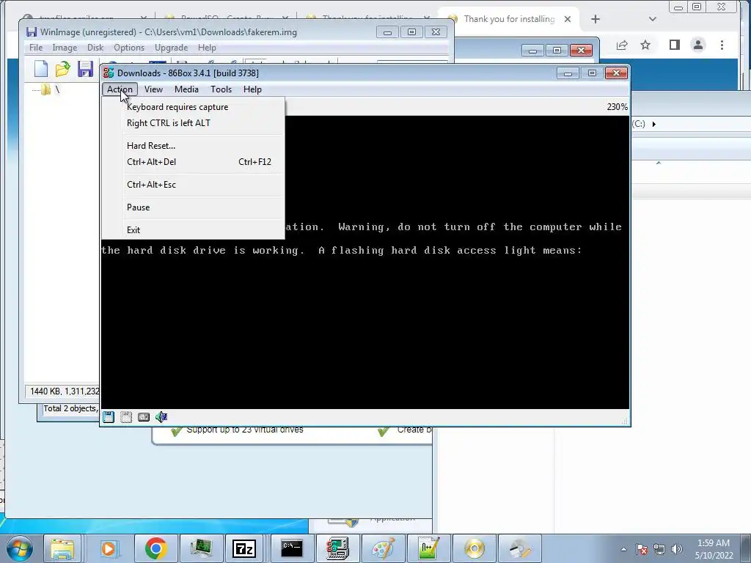Click the Windows Start button

click(20, 548)
